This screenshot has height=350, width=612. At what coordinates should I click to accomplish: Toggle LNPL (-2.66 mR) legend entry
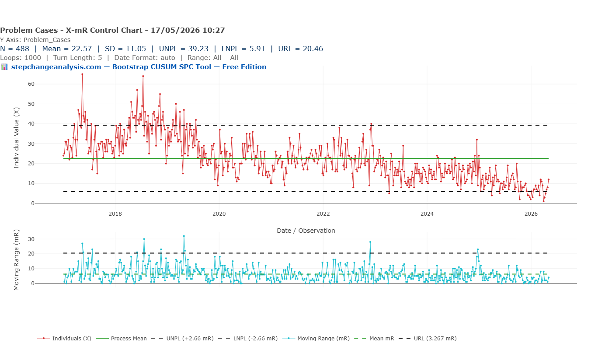click(248, 338)
